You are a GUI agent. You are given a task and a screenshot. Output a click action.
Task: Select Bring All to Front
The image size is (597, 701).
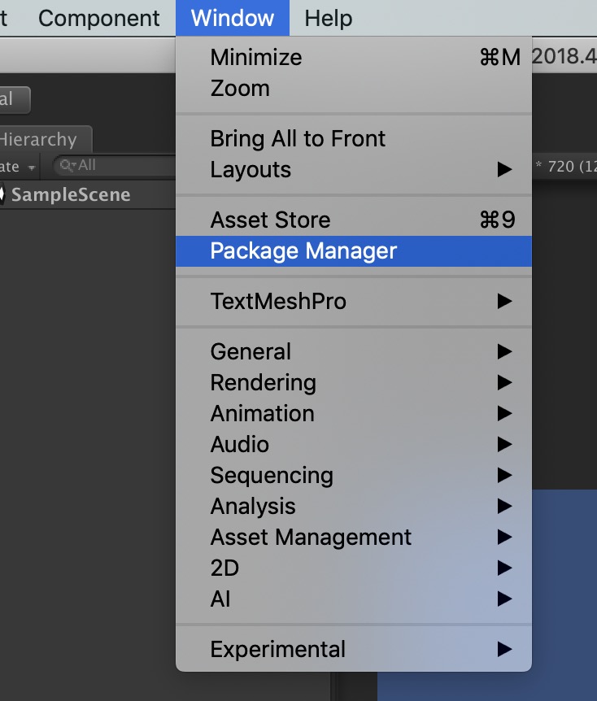pos(298,138)
